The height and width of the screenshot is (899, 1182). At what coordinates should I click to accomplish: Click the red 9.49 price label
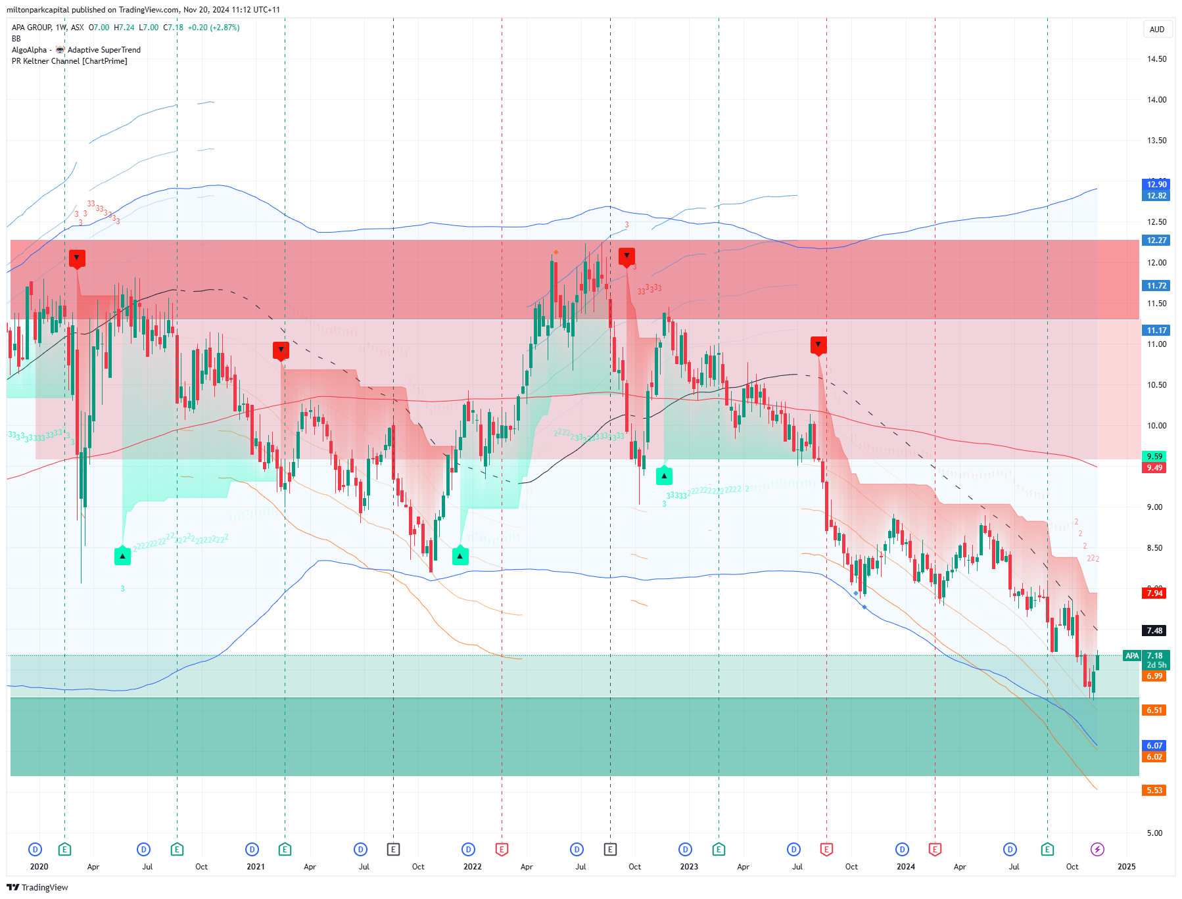click(x=1154, y=468)
